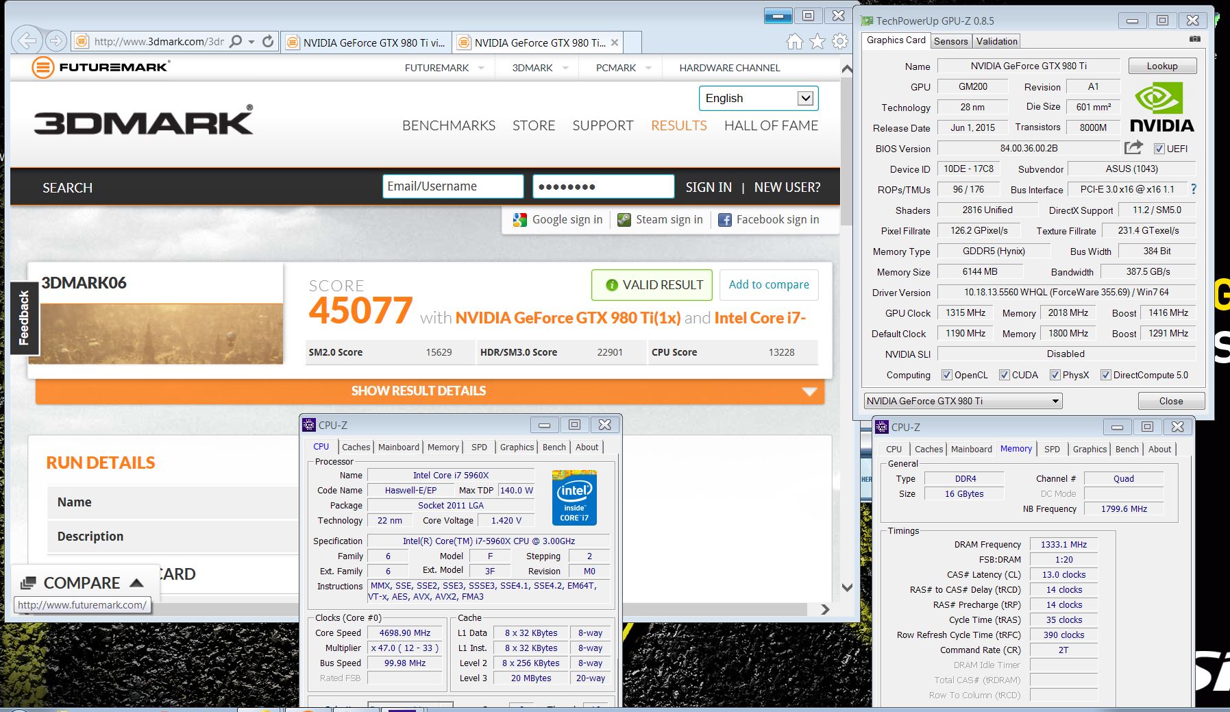Click GPU-Z screenshot camera icon

1195,39
